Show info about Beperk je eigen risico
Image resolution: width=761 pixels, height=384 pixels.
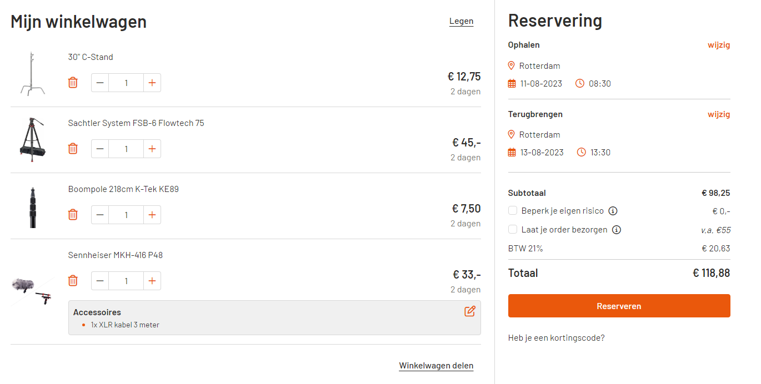[613, 211]
